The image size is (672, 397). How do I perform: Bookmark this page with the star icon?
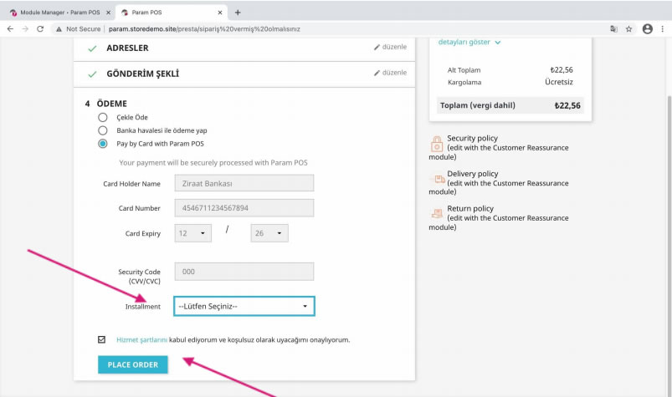click(x=628, y=28)
